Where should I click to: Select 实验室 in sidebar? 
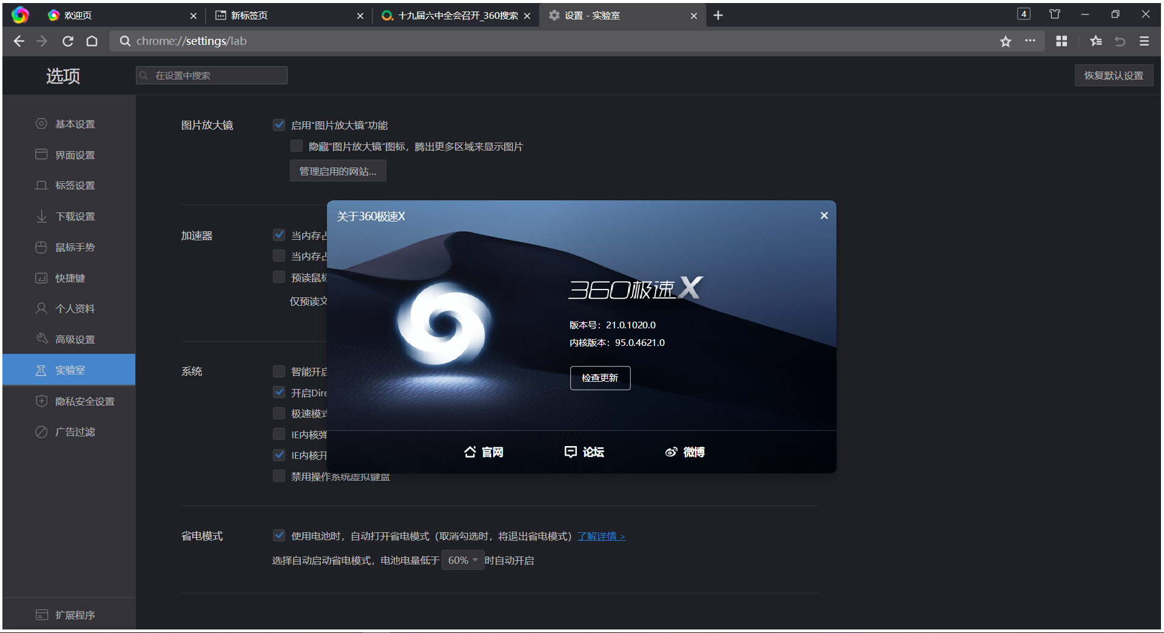pyautogui.click(x=69, y=370)
